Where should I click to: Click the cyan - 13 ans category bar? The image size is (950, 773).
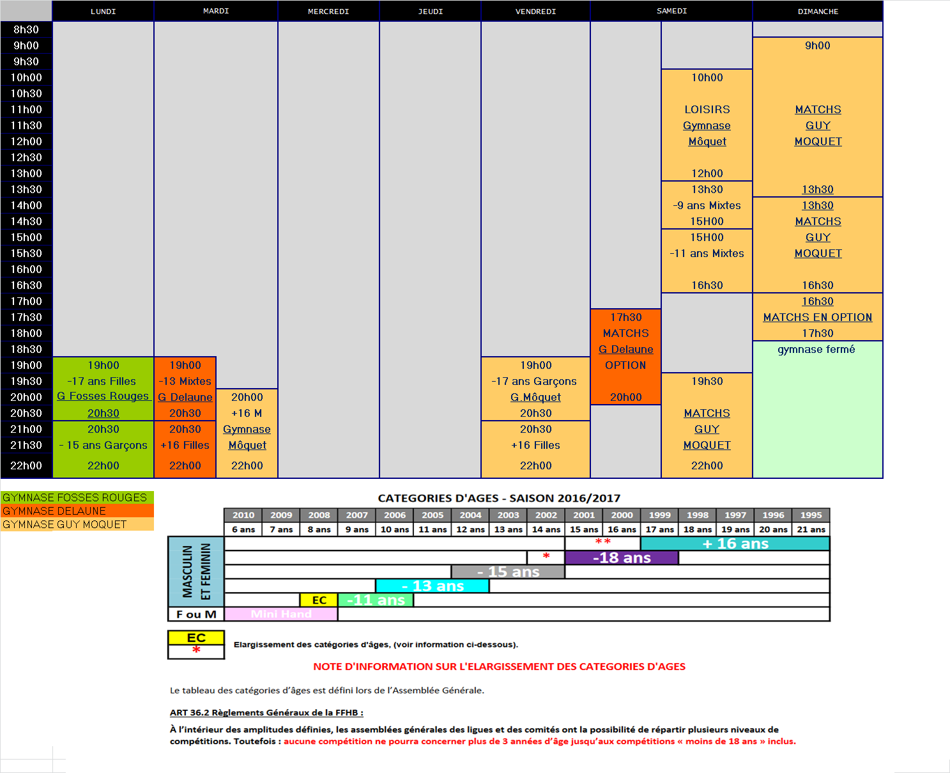coord(433,586)
